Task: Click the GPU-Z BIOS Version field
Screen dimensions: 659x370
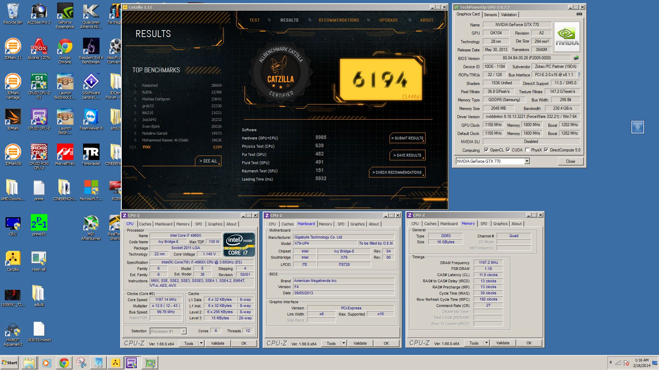Action: point(527,58)
